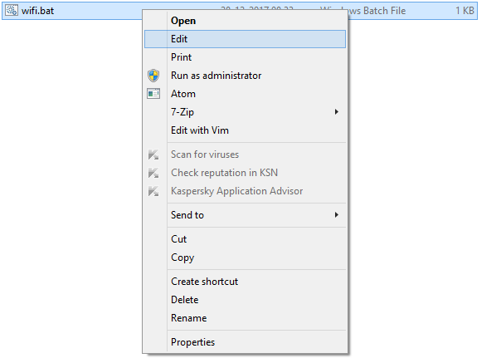
Task: Open the 7-Zip submenu
Action: coord(245,112)
